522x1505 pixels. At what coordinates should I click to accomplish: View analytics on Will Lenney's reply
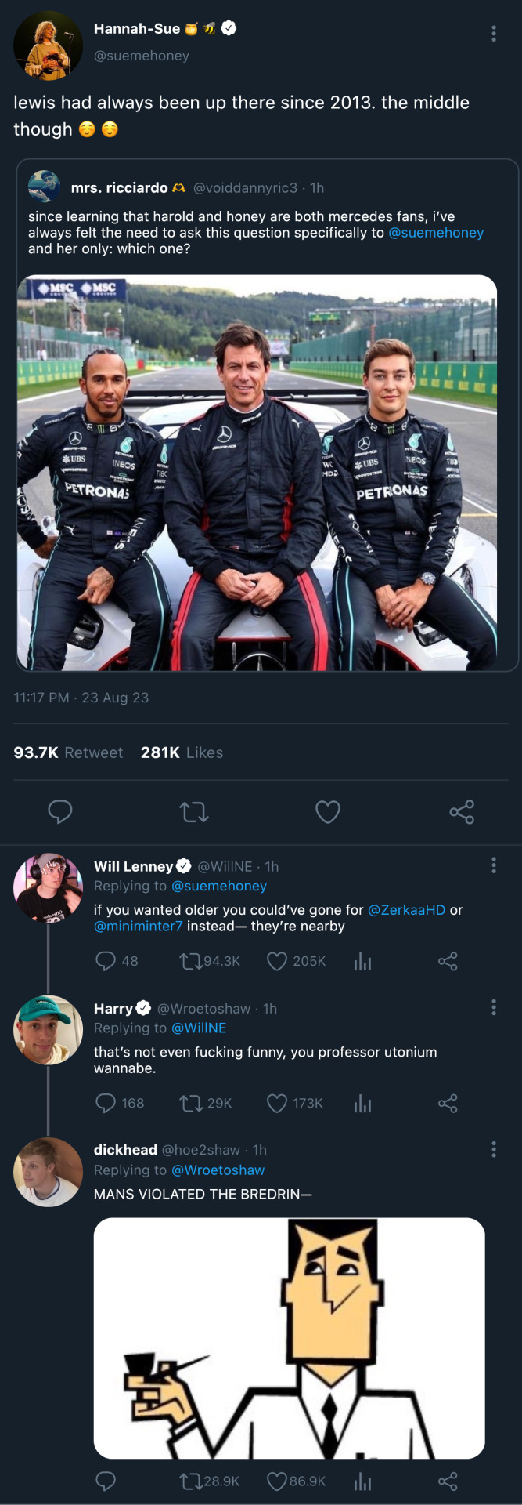click(362, 961)
